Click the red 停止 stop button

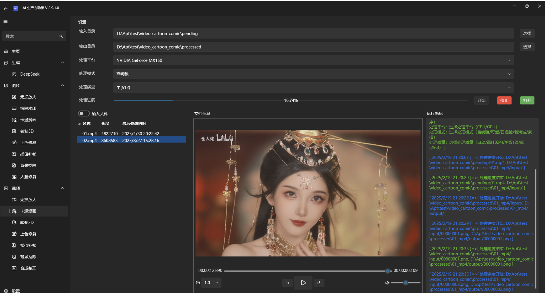point(504,100)
